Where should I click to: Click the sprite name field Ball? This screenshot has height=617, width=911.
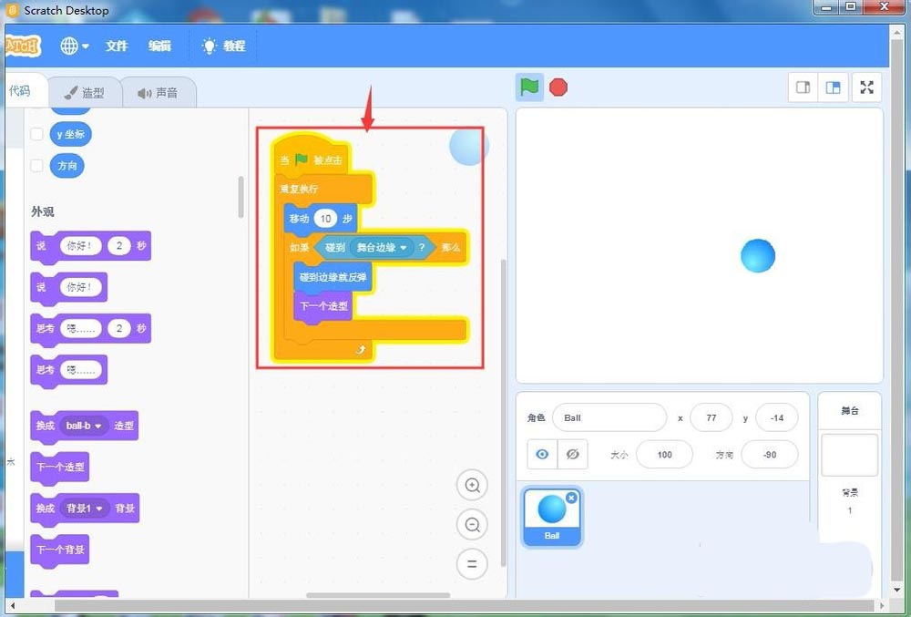[x=609, y=417]
